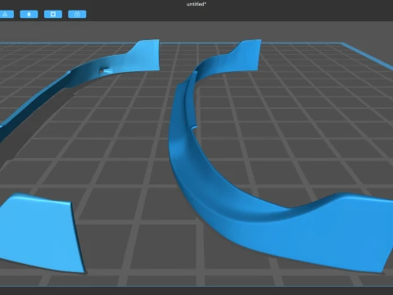Click the "untitled*" window title text

(196, 4)
